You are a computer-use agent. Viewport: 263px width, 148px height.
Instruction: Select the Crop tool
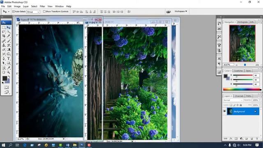click(4, 36)
